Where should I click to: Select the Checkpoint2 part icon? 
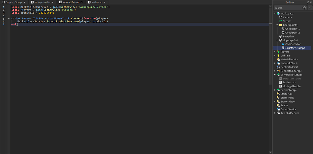(x=283, y=33)
